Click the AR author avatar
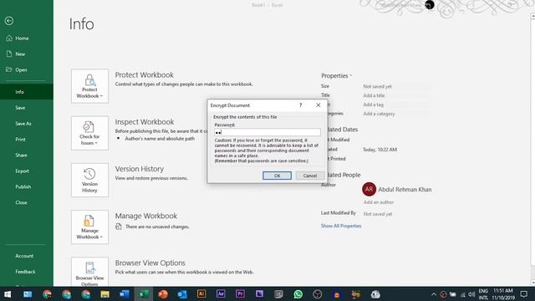 click(369, 190)
